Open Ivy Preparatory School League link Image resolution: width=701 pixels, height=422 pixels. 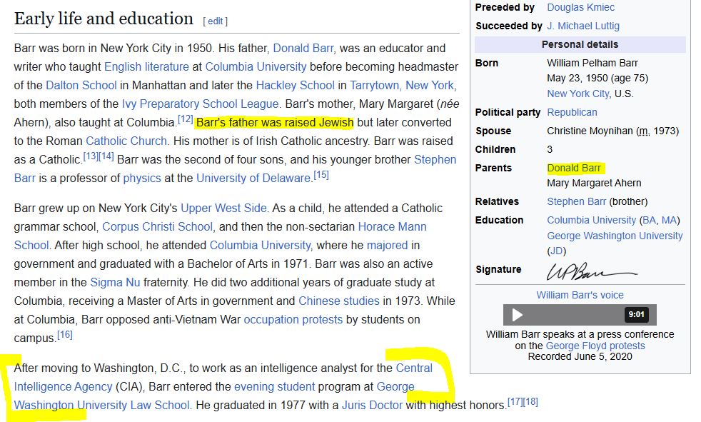201,104
